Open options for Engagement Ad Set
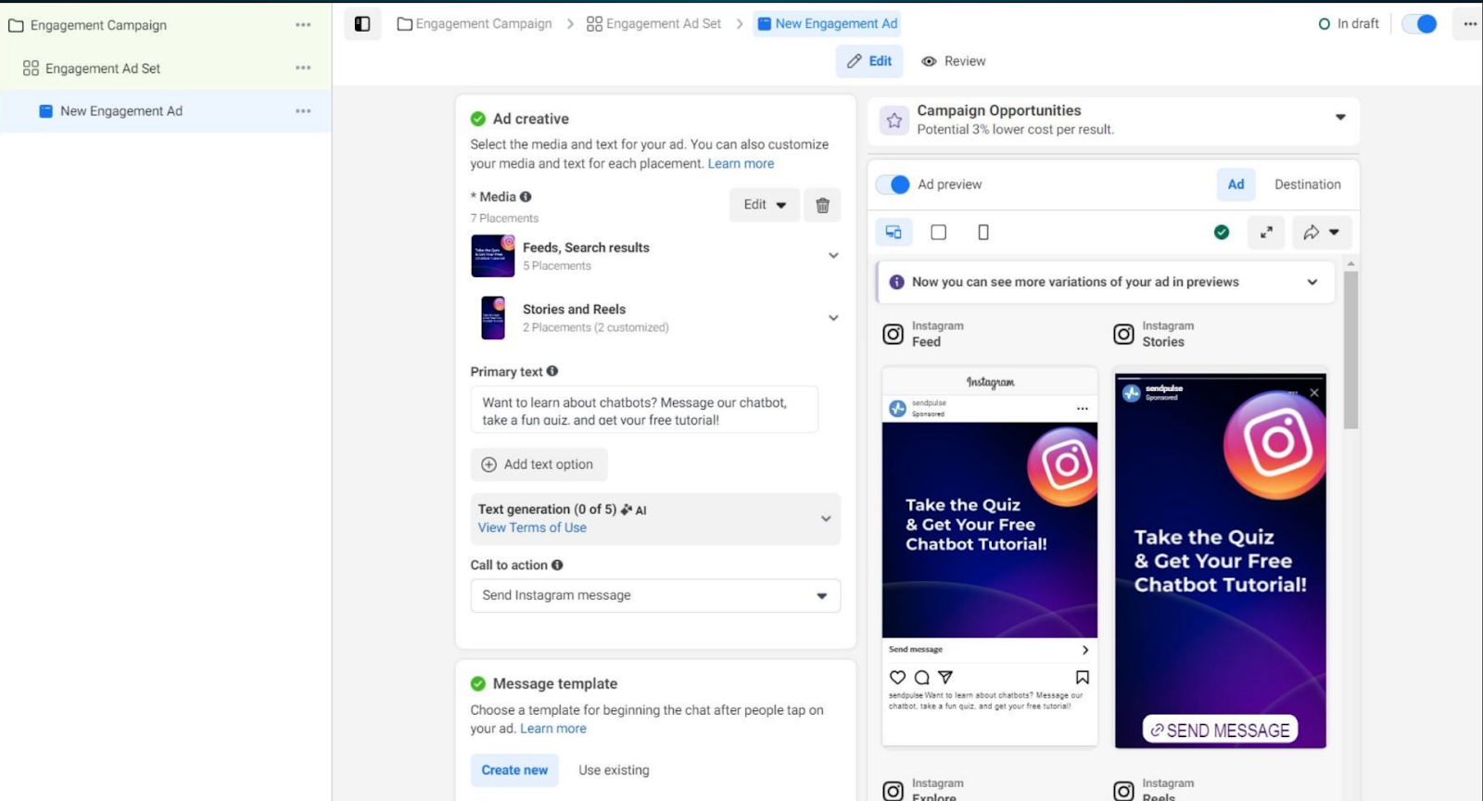The image size is (1483, 801). (303, 68)
